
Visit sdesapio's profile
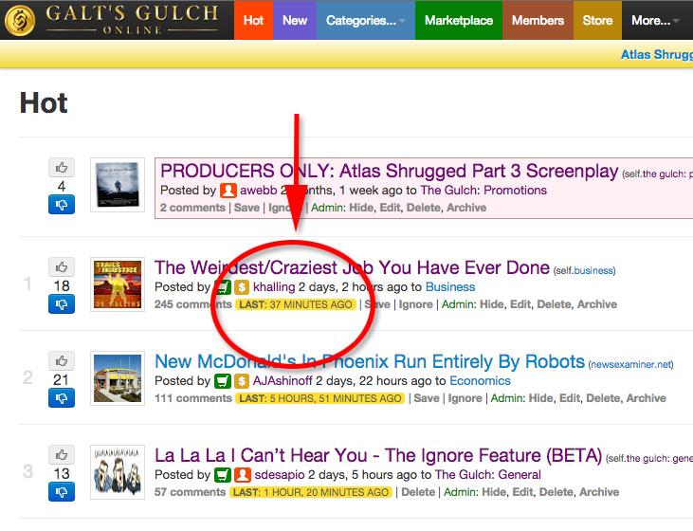tap(280, 475)
